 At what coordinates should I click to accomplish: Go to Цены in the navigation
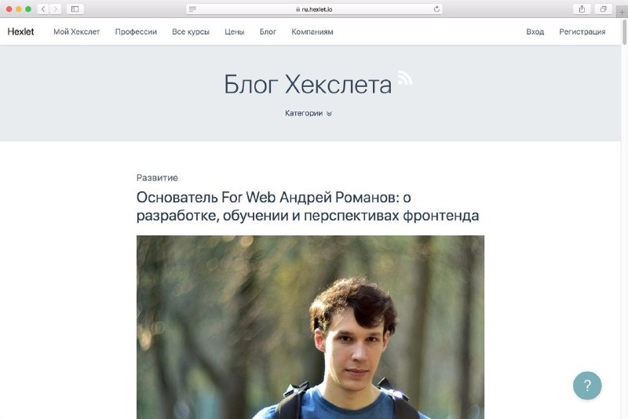click(x=234, y=31)
